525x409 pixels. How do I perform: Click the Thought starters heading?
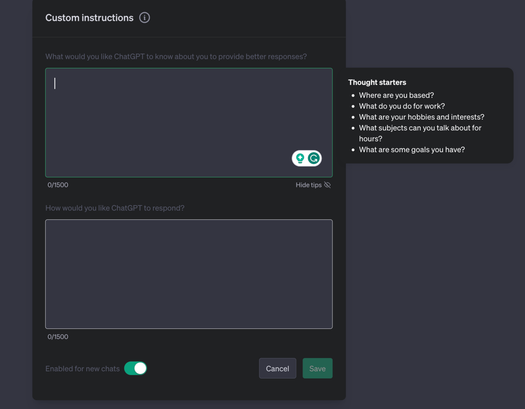click(377, 82)
